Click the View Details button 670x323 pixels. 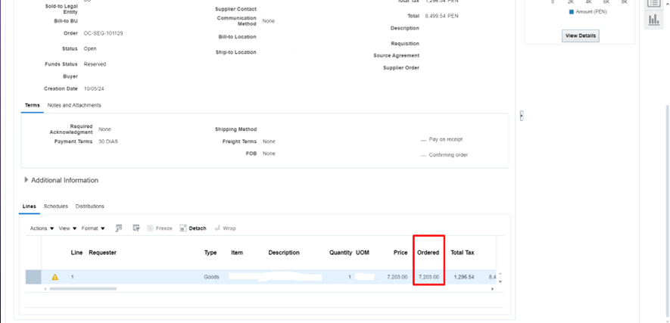pyautogui.click(x=580, y=36)
